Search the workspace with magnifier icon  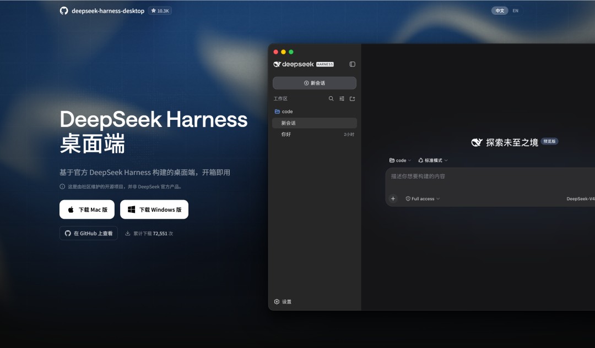coord(331,98)
